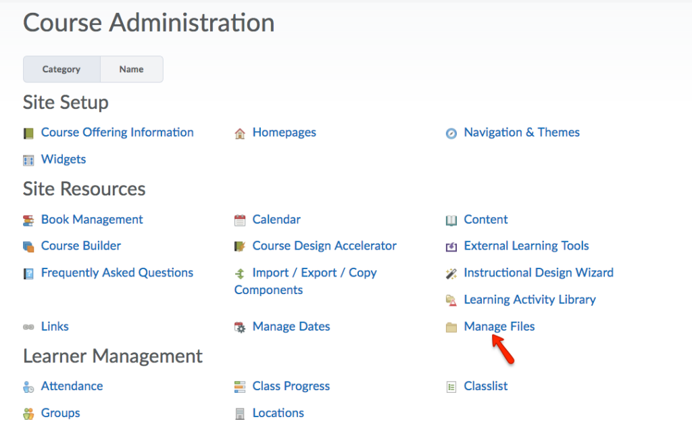Click the Instructional Design Wizard wand icon
The width and height of the screenshot is (692, 428).
pos(451,273)
